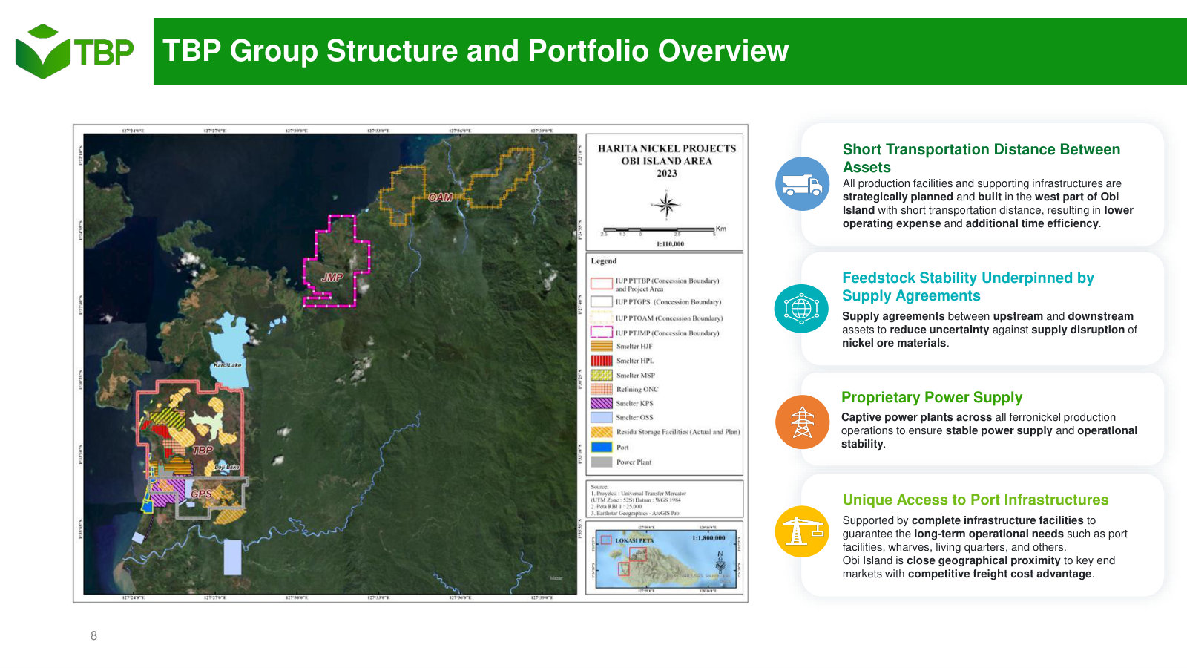This screenshot has height=668, width=1187.
Task: Click the text 'nickel ore materials'
Action: click(894, 343)
